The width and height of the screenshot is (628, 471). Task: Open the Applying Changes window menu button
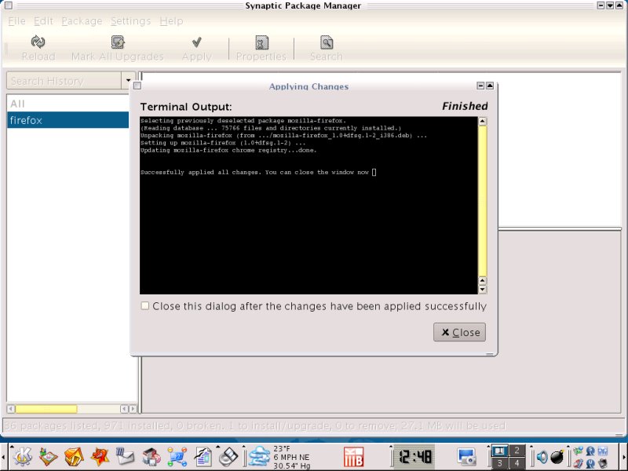137,86
